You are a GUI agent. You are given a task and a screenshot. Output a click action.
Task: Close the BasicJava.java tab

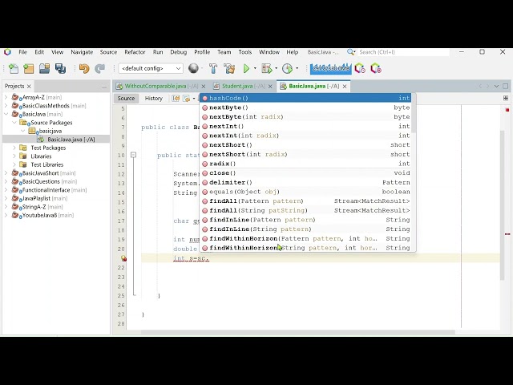pos(345,87)
